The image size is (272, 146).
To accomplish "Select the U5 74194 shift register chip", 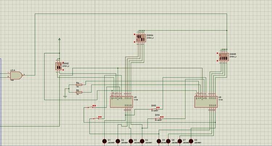I will [121, 102].
